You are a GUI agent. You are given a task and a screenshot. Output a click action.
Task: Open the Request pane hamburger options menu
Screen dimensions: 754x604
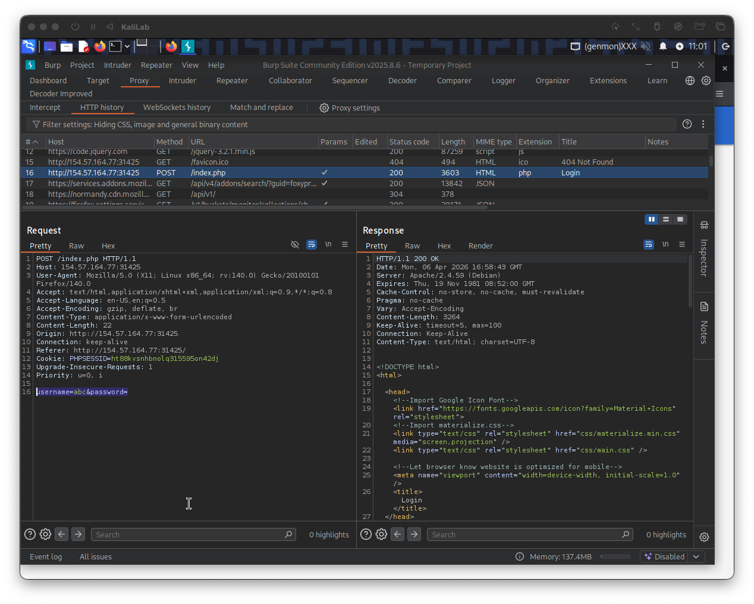pyautogui.click(x=345, y=245)
